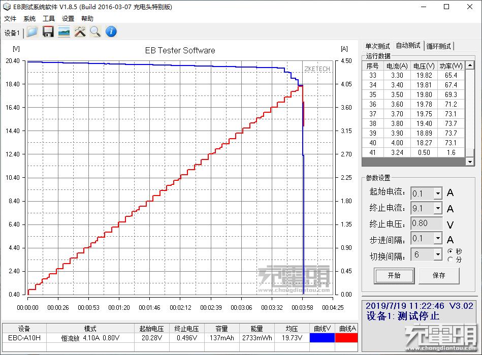Image resolution: width=482 pixels, height=355 pixels.
Task: Open settings via the wrench tools icon
Action: (x=79, y=31)
